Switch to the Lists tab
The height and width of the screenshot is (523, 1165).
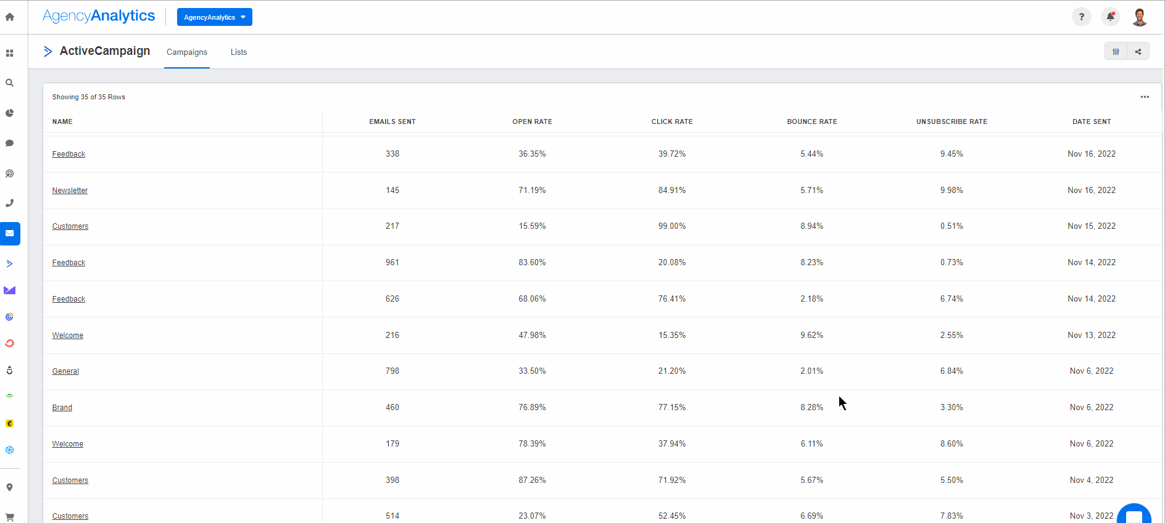pyautogui.click(x=239, y=52)
